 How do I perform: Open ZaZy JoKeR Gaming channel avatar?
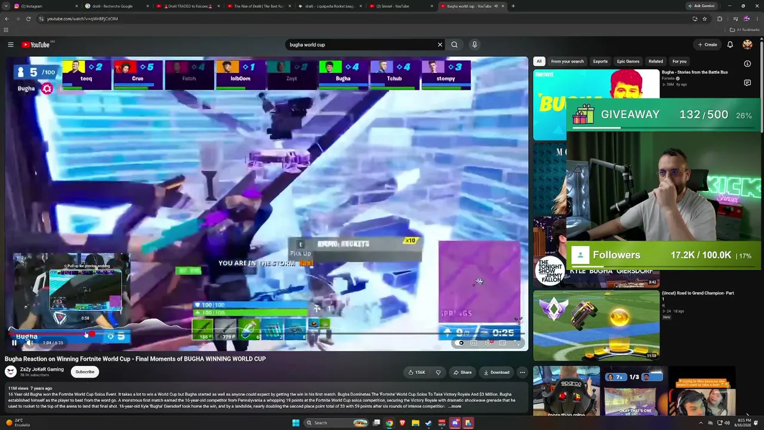(11, 371)
